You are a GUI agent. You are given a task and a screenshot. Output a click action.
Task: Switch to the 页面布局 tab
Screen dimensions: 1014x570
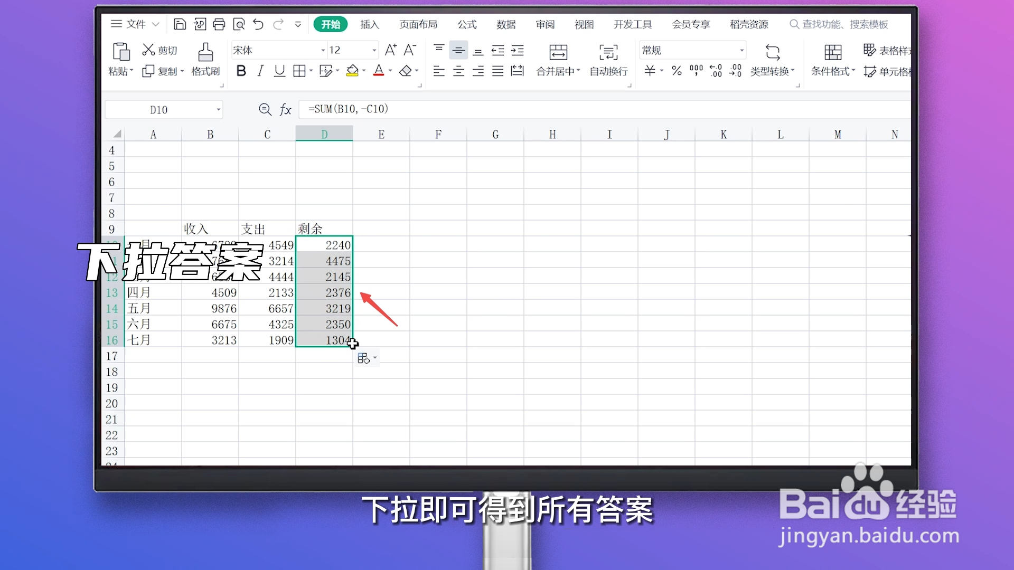[418, 24]
